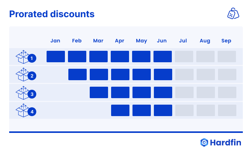This screenshot has width=252, height=152.
Task: Select the package box icon numbered 2
Action: click(26, 74)
